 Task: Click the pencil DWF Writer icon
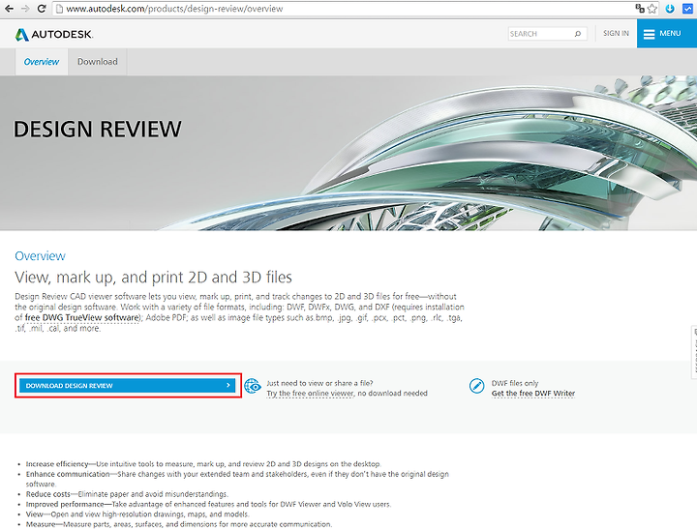pyautogui.click(x=476, y=386)
